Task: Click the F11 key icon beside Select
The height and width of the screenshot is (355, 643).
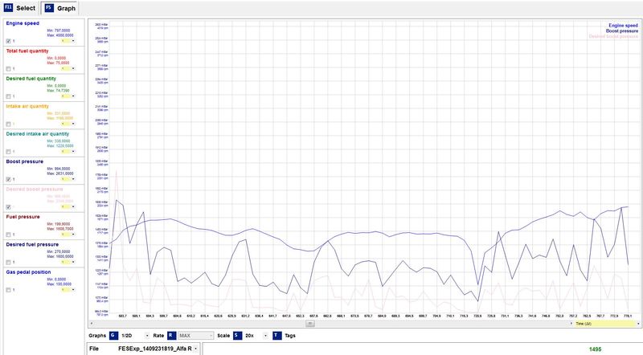Action: click(x=9, y=7)
